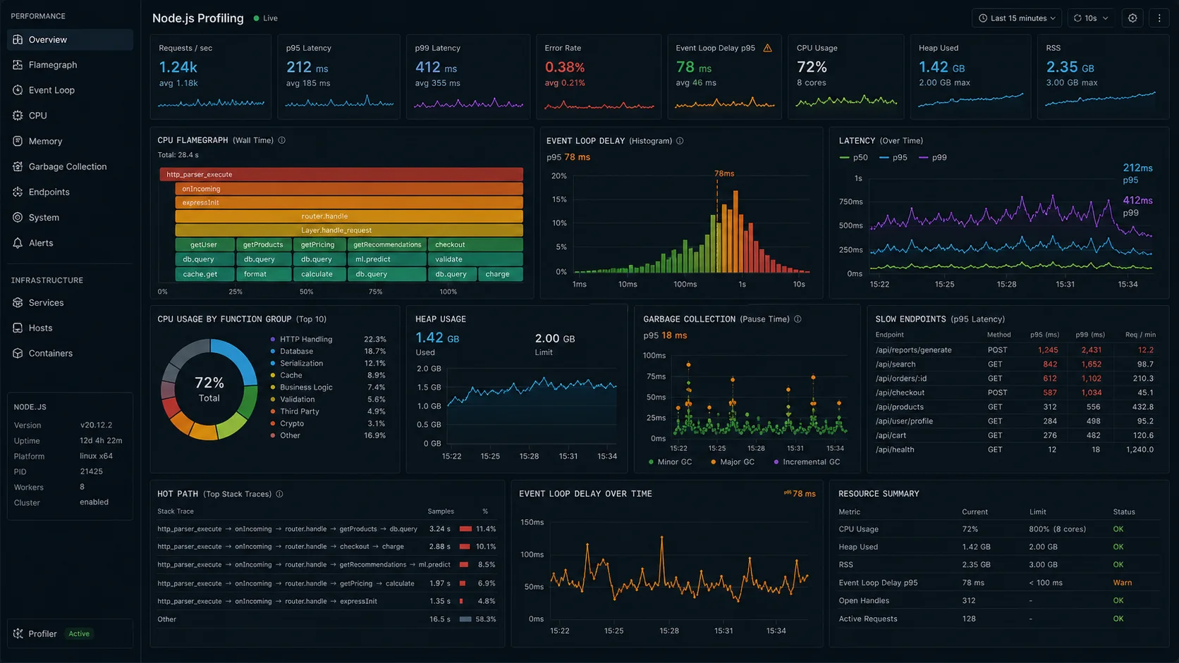Image resolution: width=1179 pixels, height=663 pixels.
Task: Open the 10s refresh interval dropdown
Action: pyautogui.click(x=1091, y=18)
